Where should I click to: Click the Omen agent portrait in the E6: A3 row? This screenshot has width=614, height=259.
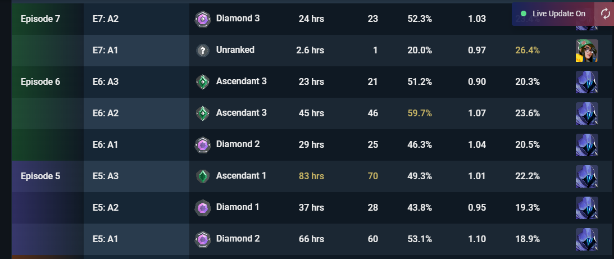[586, 82]
